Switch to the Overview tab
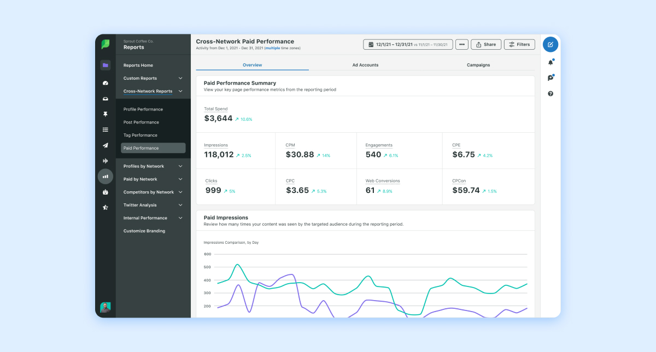The width and height of the screenshot is (656, 352). click(x=253, y=65)
